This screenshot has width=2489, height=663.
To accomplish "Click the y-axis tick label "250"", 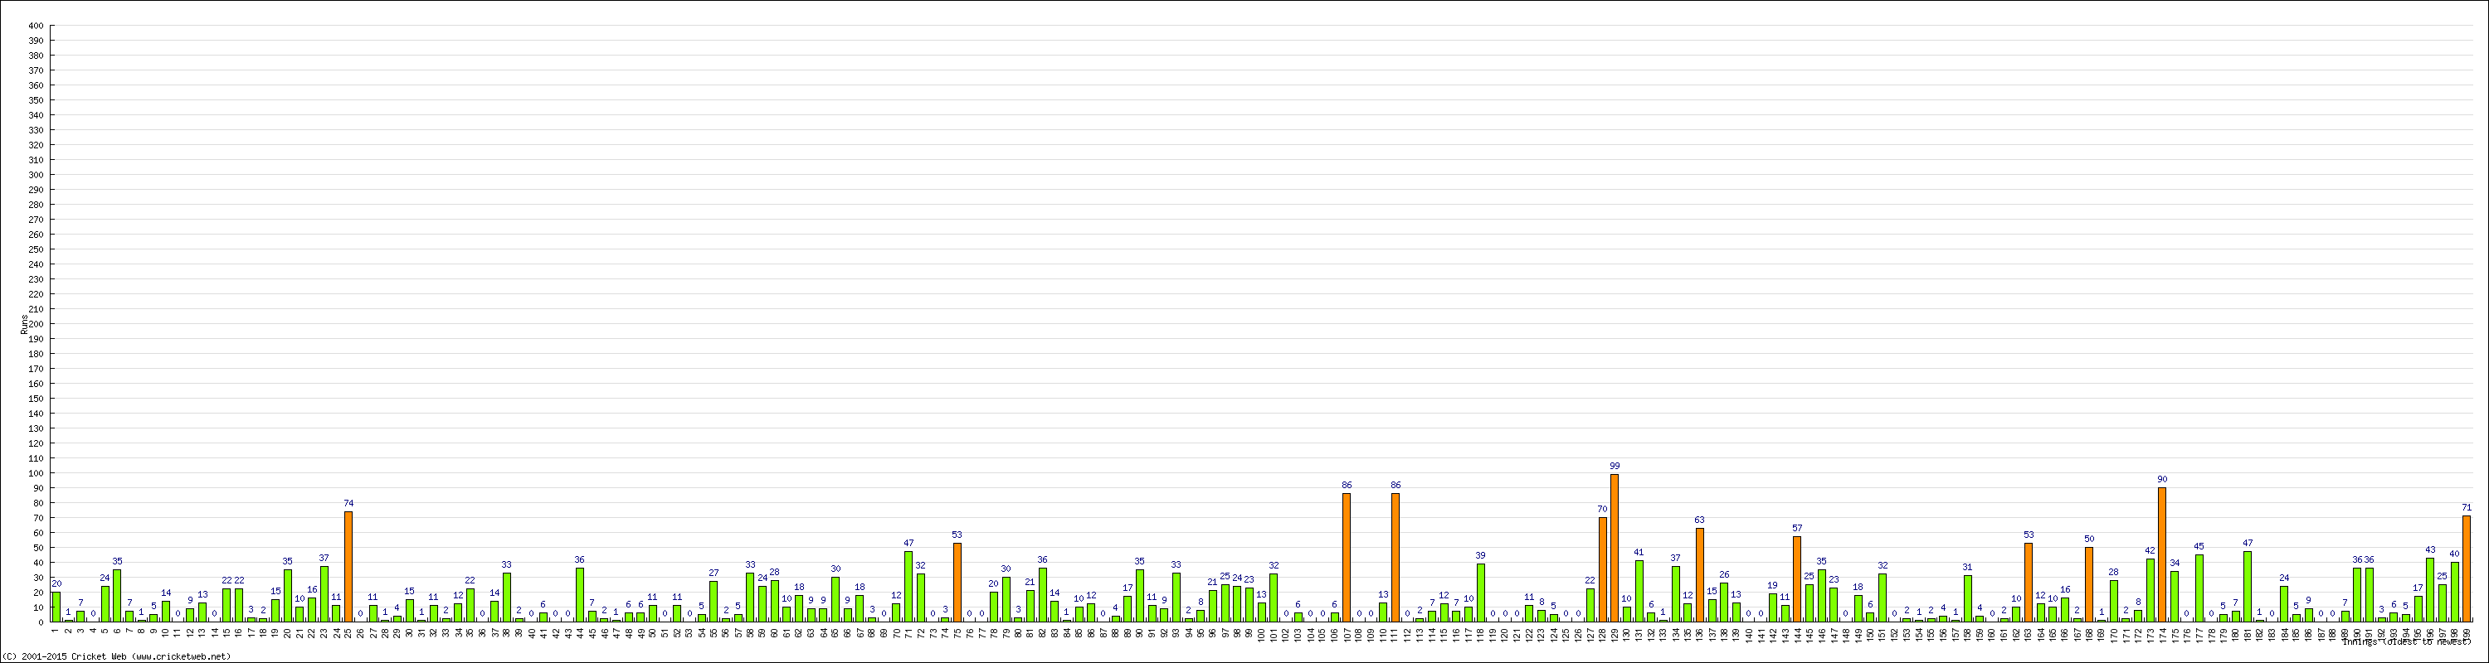I will pyautogui.click(x=36, y=249).
